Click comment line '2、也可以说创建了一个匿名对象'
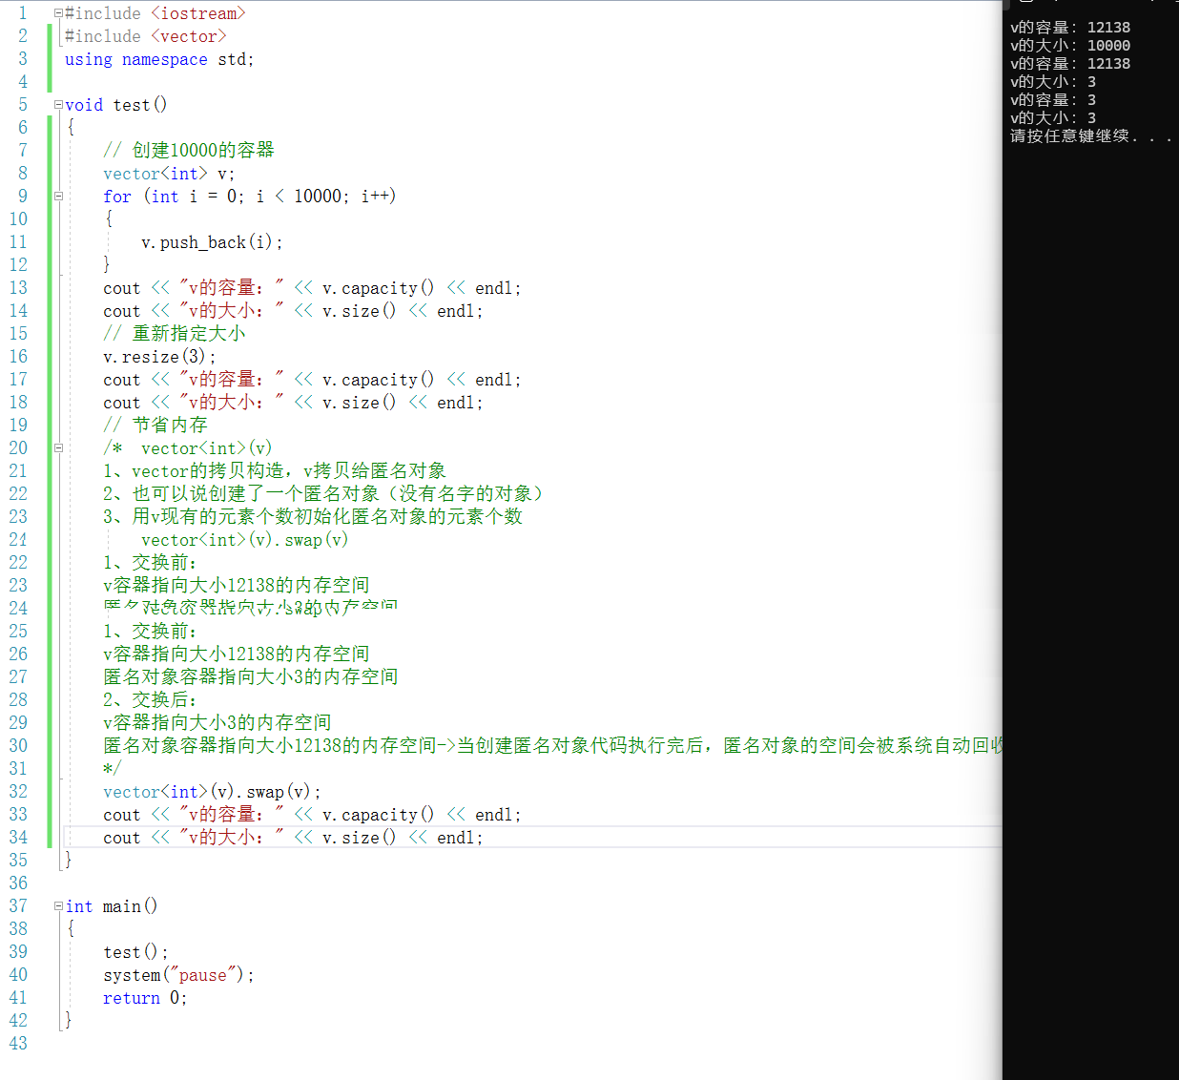Viewport: 1179px width, 1080px height. pyautogui.click(x=324, y=494)
